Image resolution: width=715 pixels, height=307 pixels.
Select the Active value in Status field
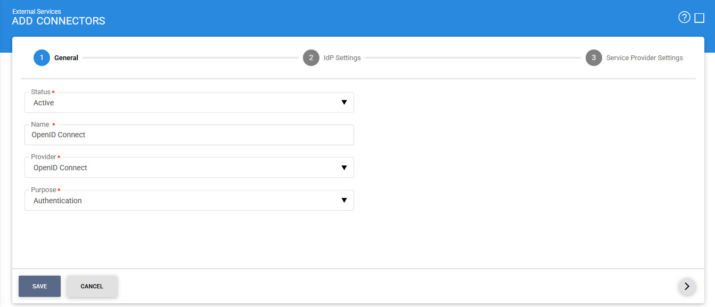point(44,103)
